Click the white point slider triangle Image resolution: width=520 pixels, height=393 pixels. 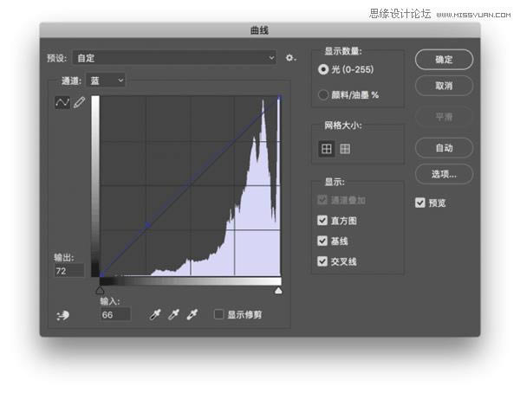pyautogui.click(x=278, y=291)
